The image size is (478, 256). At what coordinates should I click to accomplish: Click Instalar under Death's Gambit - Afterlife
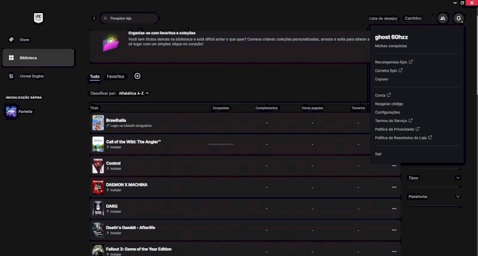pos(114,233)
